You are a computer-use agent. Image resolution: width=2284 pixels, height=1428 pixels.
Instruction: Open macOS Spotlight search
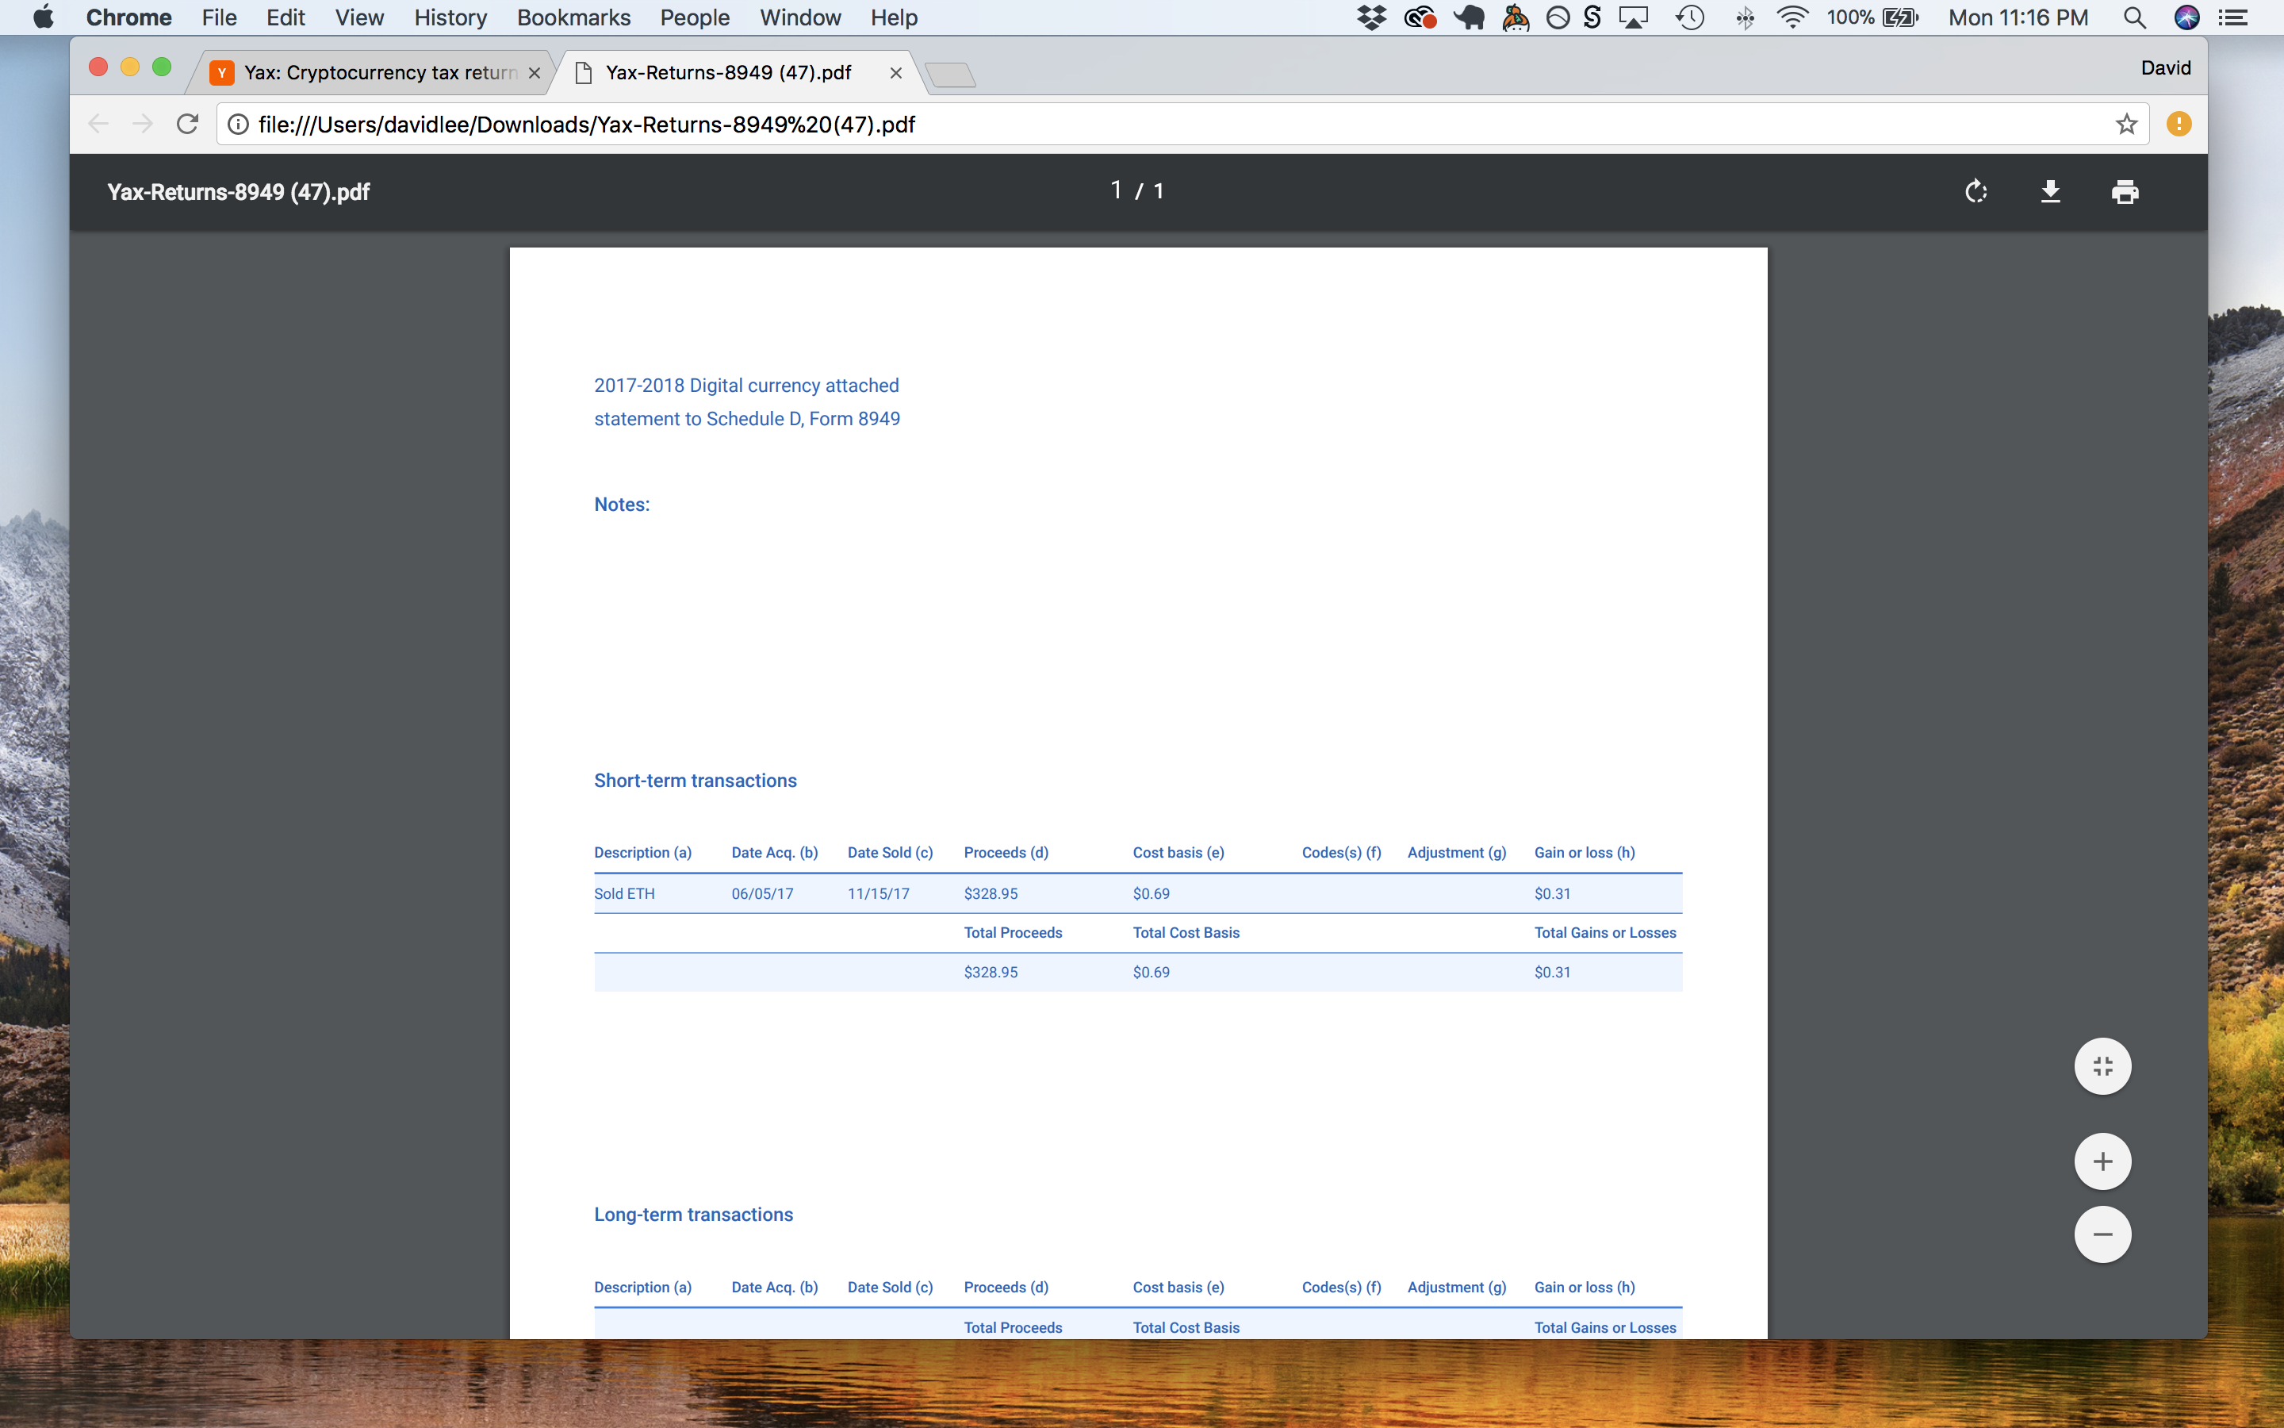[2134, 17]
